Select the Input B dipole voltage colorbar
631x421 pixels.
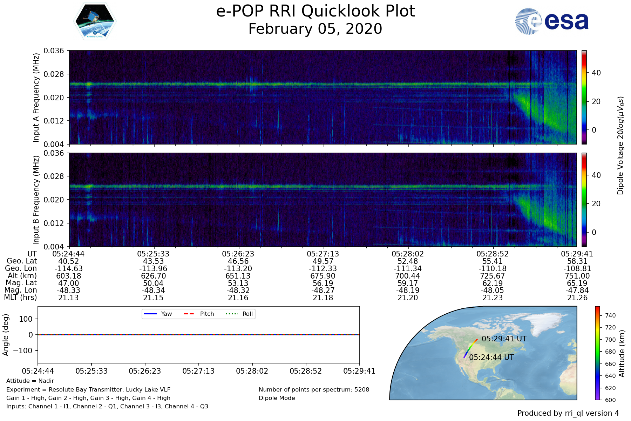click(x=584, y=200)
